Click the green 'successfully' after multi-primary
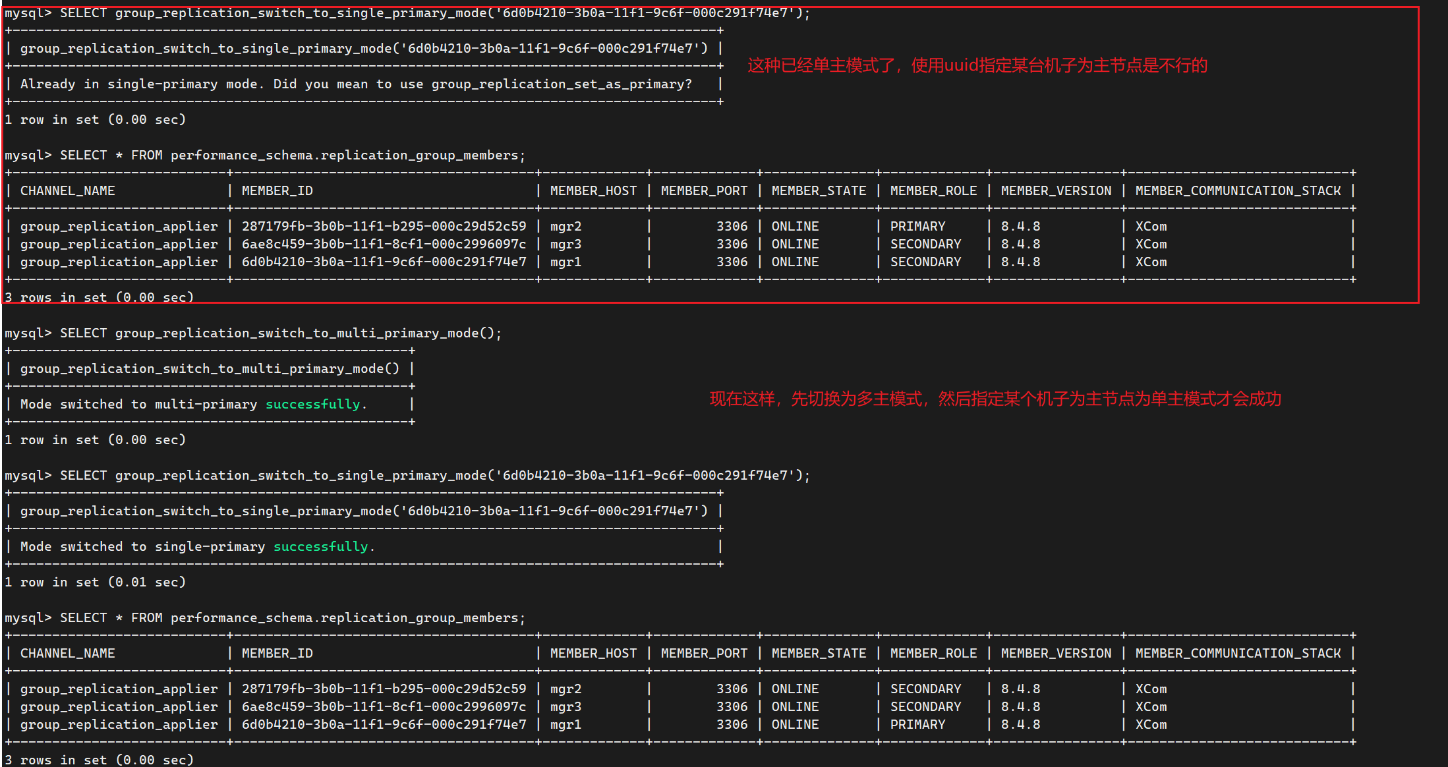 [313, 404]
